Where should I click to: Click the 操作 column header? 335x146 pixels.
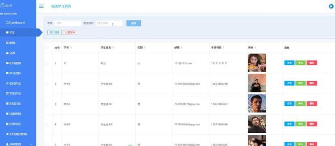click(x=287, y=48)
